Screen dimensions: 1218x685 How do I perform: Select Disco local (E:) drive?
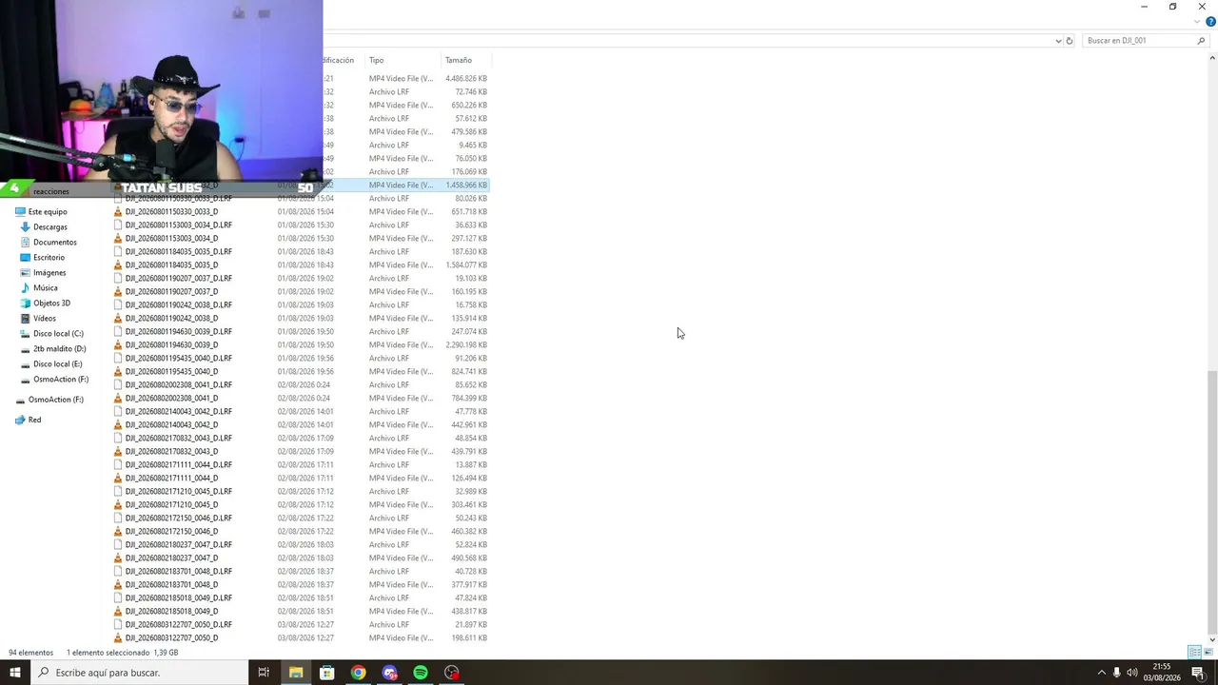(58, 364)
